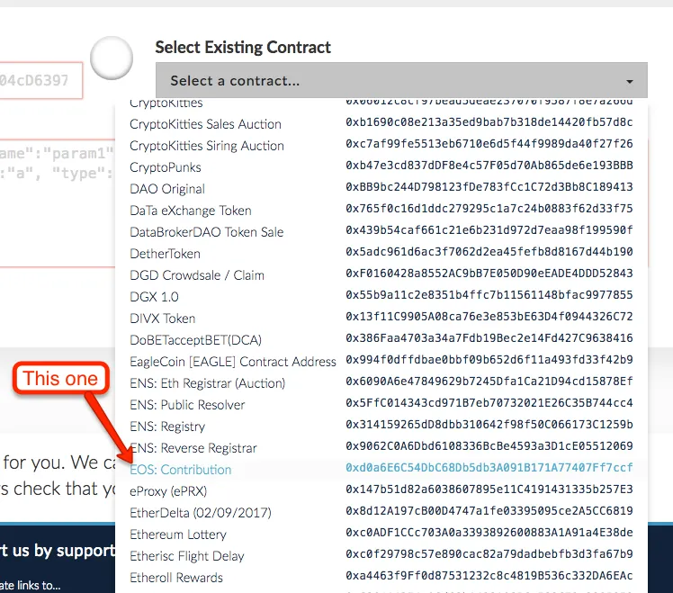The image size is (673, 593).
Task: Click address 0xc0ADF1CCc703A0a3393892600883A1A91a4E38de
Action: (x=489, y=533)
